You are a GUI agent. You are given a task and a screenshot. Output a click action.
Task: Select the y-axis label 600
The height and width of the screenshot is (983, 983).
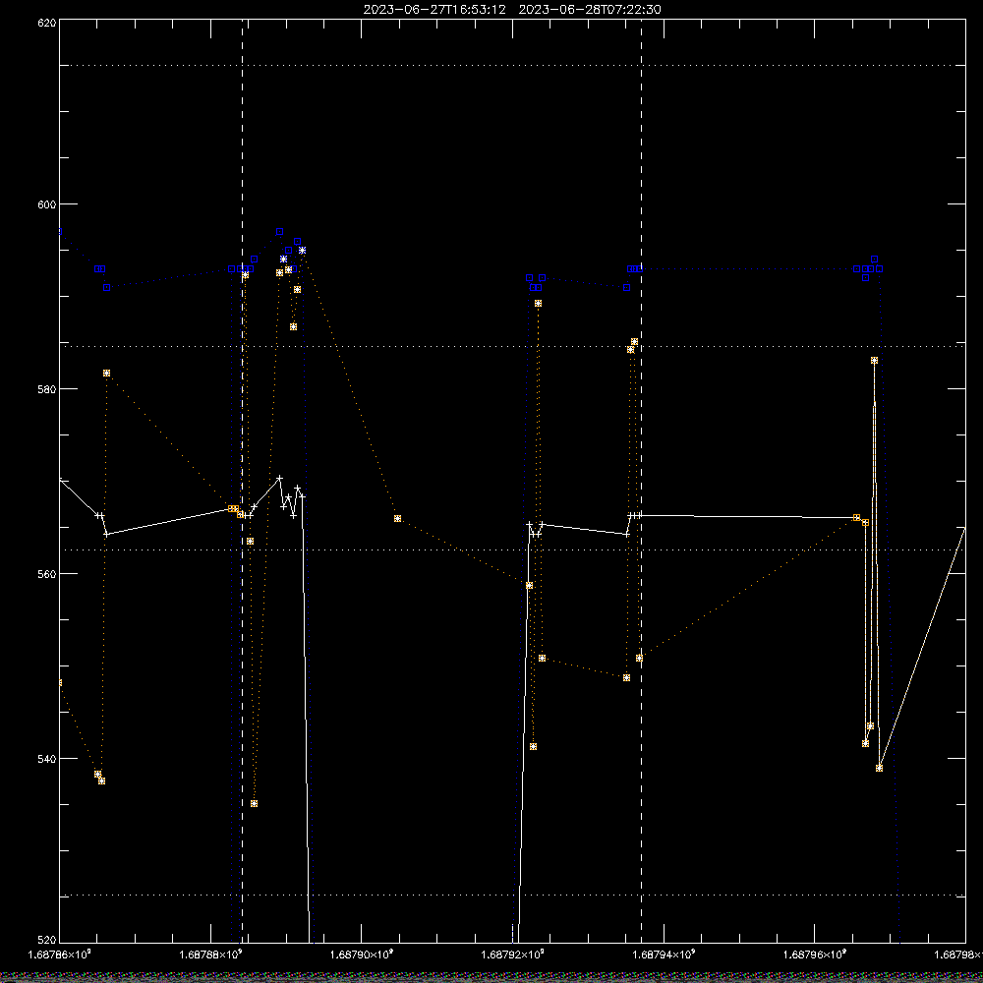pyautogui.click(x=47, y=204)
